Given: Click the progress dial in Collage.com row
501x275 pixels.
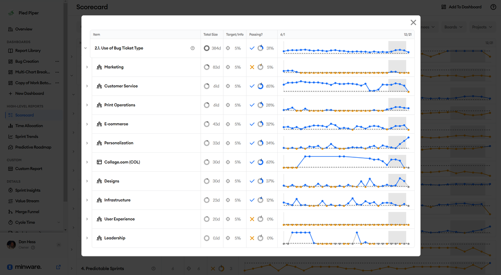Looking at the screenshot, I should pyautogui.click(x=260, y=162).
